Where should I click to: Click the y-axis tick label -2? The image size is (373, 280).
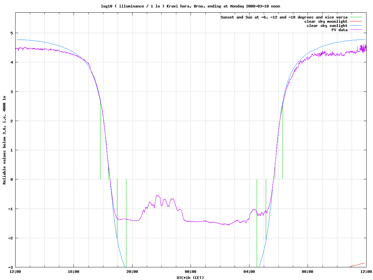(x=11, y=238)
